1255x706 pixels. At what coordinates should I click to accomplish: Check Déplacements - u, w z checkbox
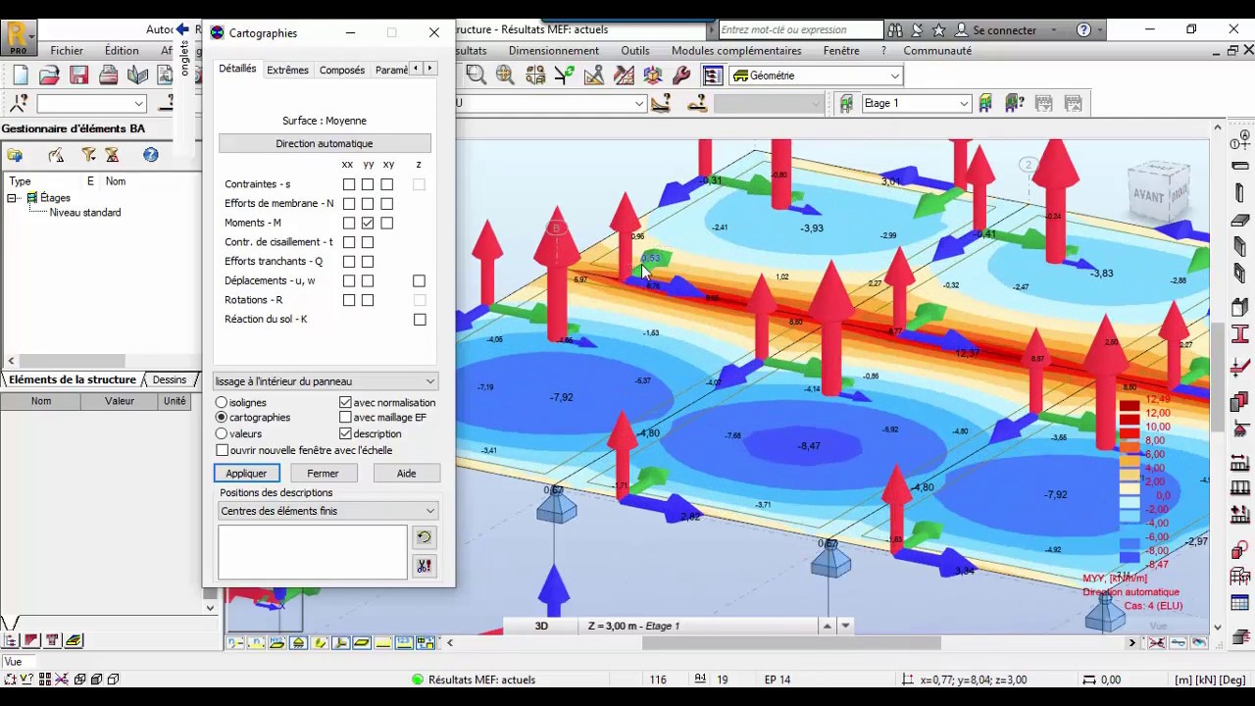(x=420, y=280)
